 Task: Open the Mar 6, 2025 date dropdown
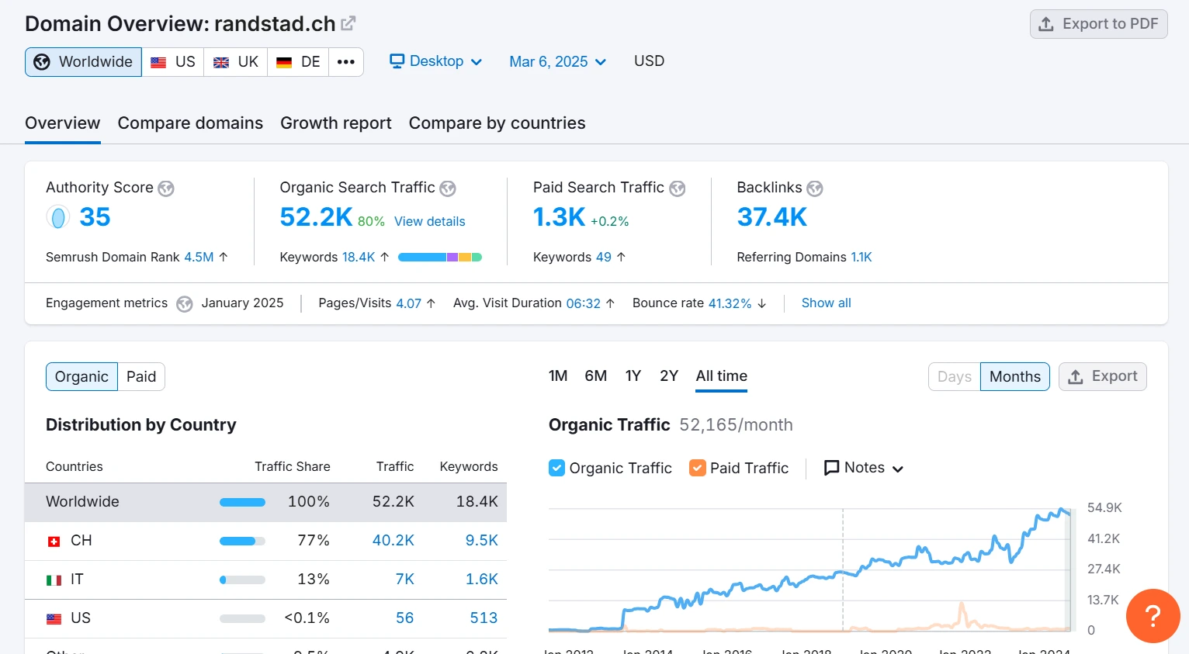[x=557, y=61]
